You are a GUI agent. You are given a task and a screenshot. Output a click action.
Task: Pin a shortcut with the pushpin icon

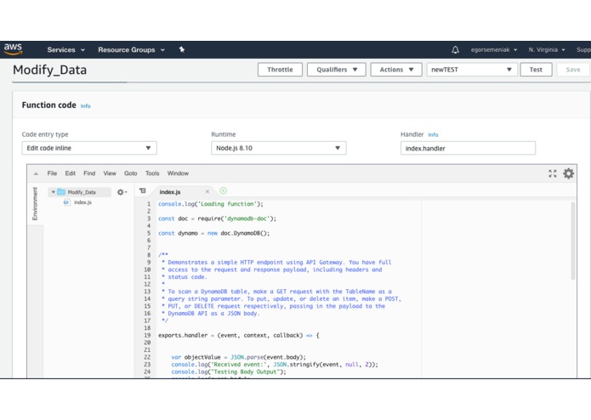pyautogui.click(x=182, y=49)
